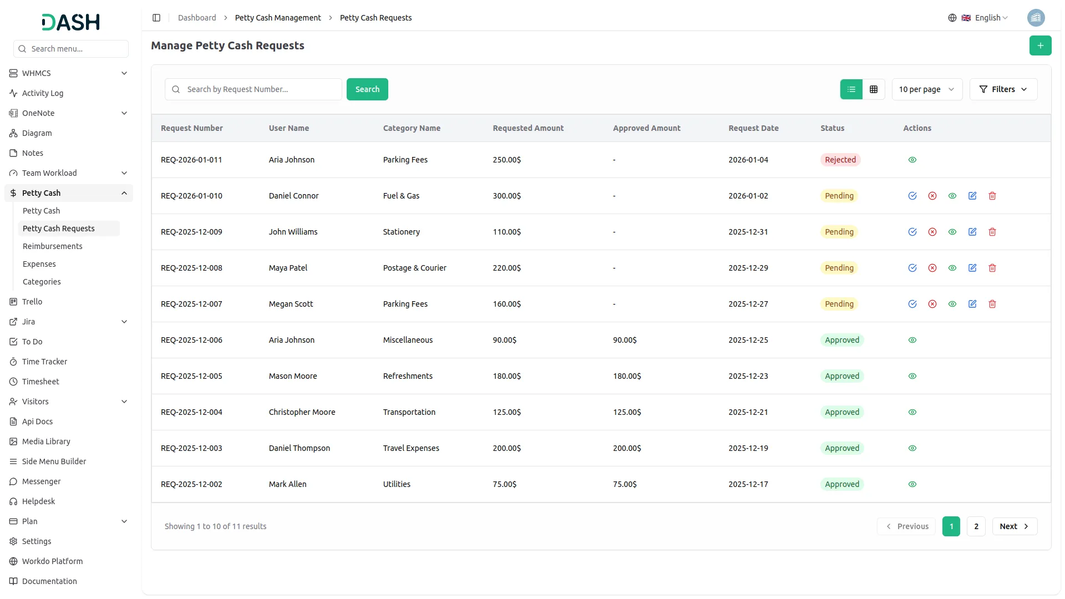The image size is (1065, 599).
Task: Open Dashboard from the breadcrumb
Action: 197,17
